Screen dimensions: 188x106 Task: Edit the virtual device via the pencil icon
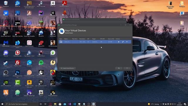(x=123, y=42)
